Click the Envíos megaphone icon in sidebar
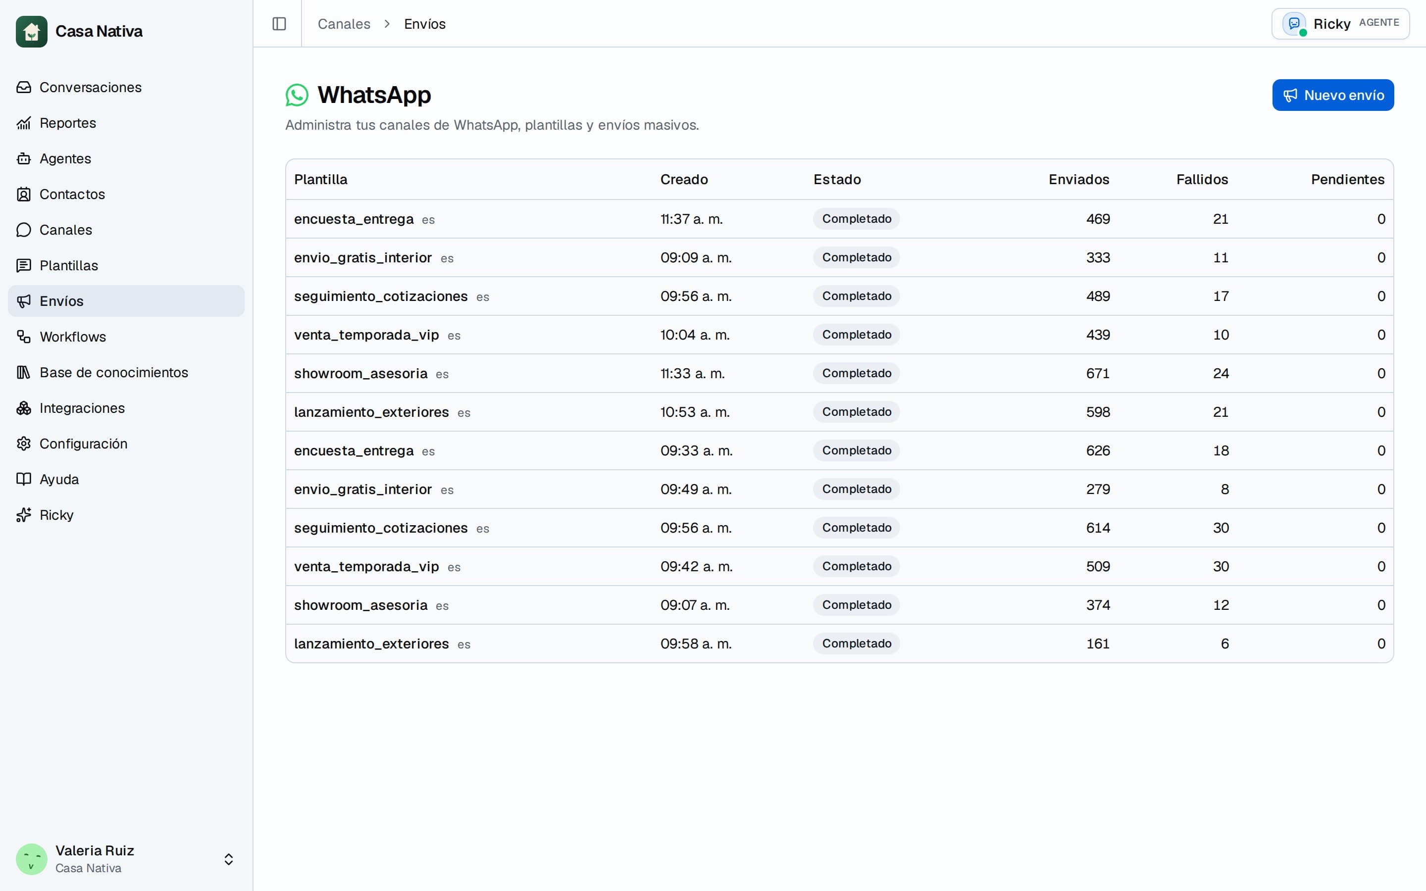 pyautogui.click(x=24, y=301)
